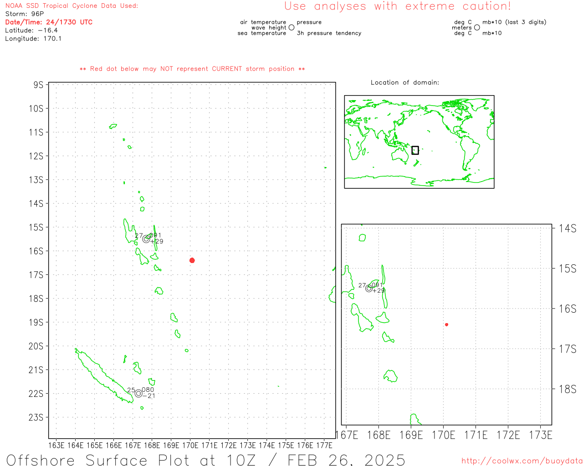Click the '170E' longitude label on main map
583x466 pixels.
(190, 445)
